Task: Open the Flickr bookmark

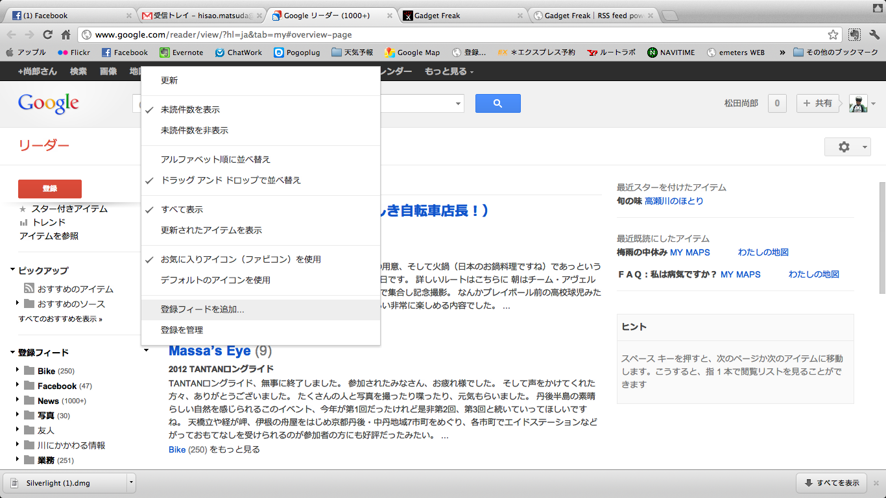Action: click(73, 53)
